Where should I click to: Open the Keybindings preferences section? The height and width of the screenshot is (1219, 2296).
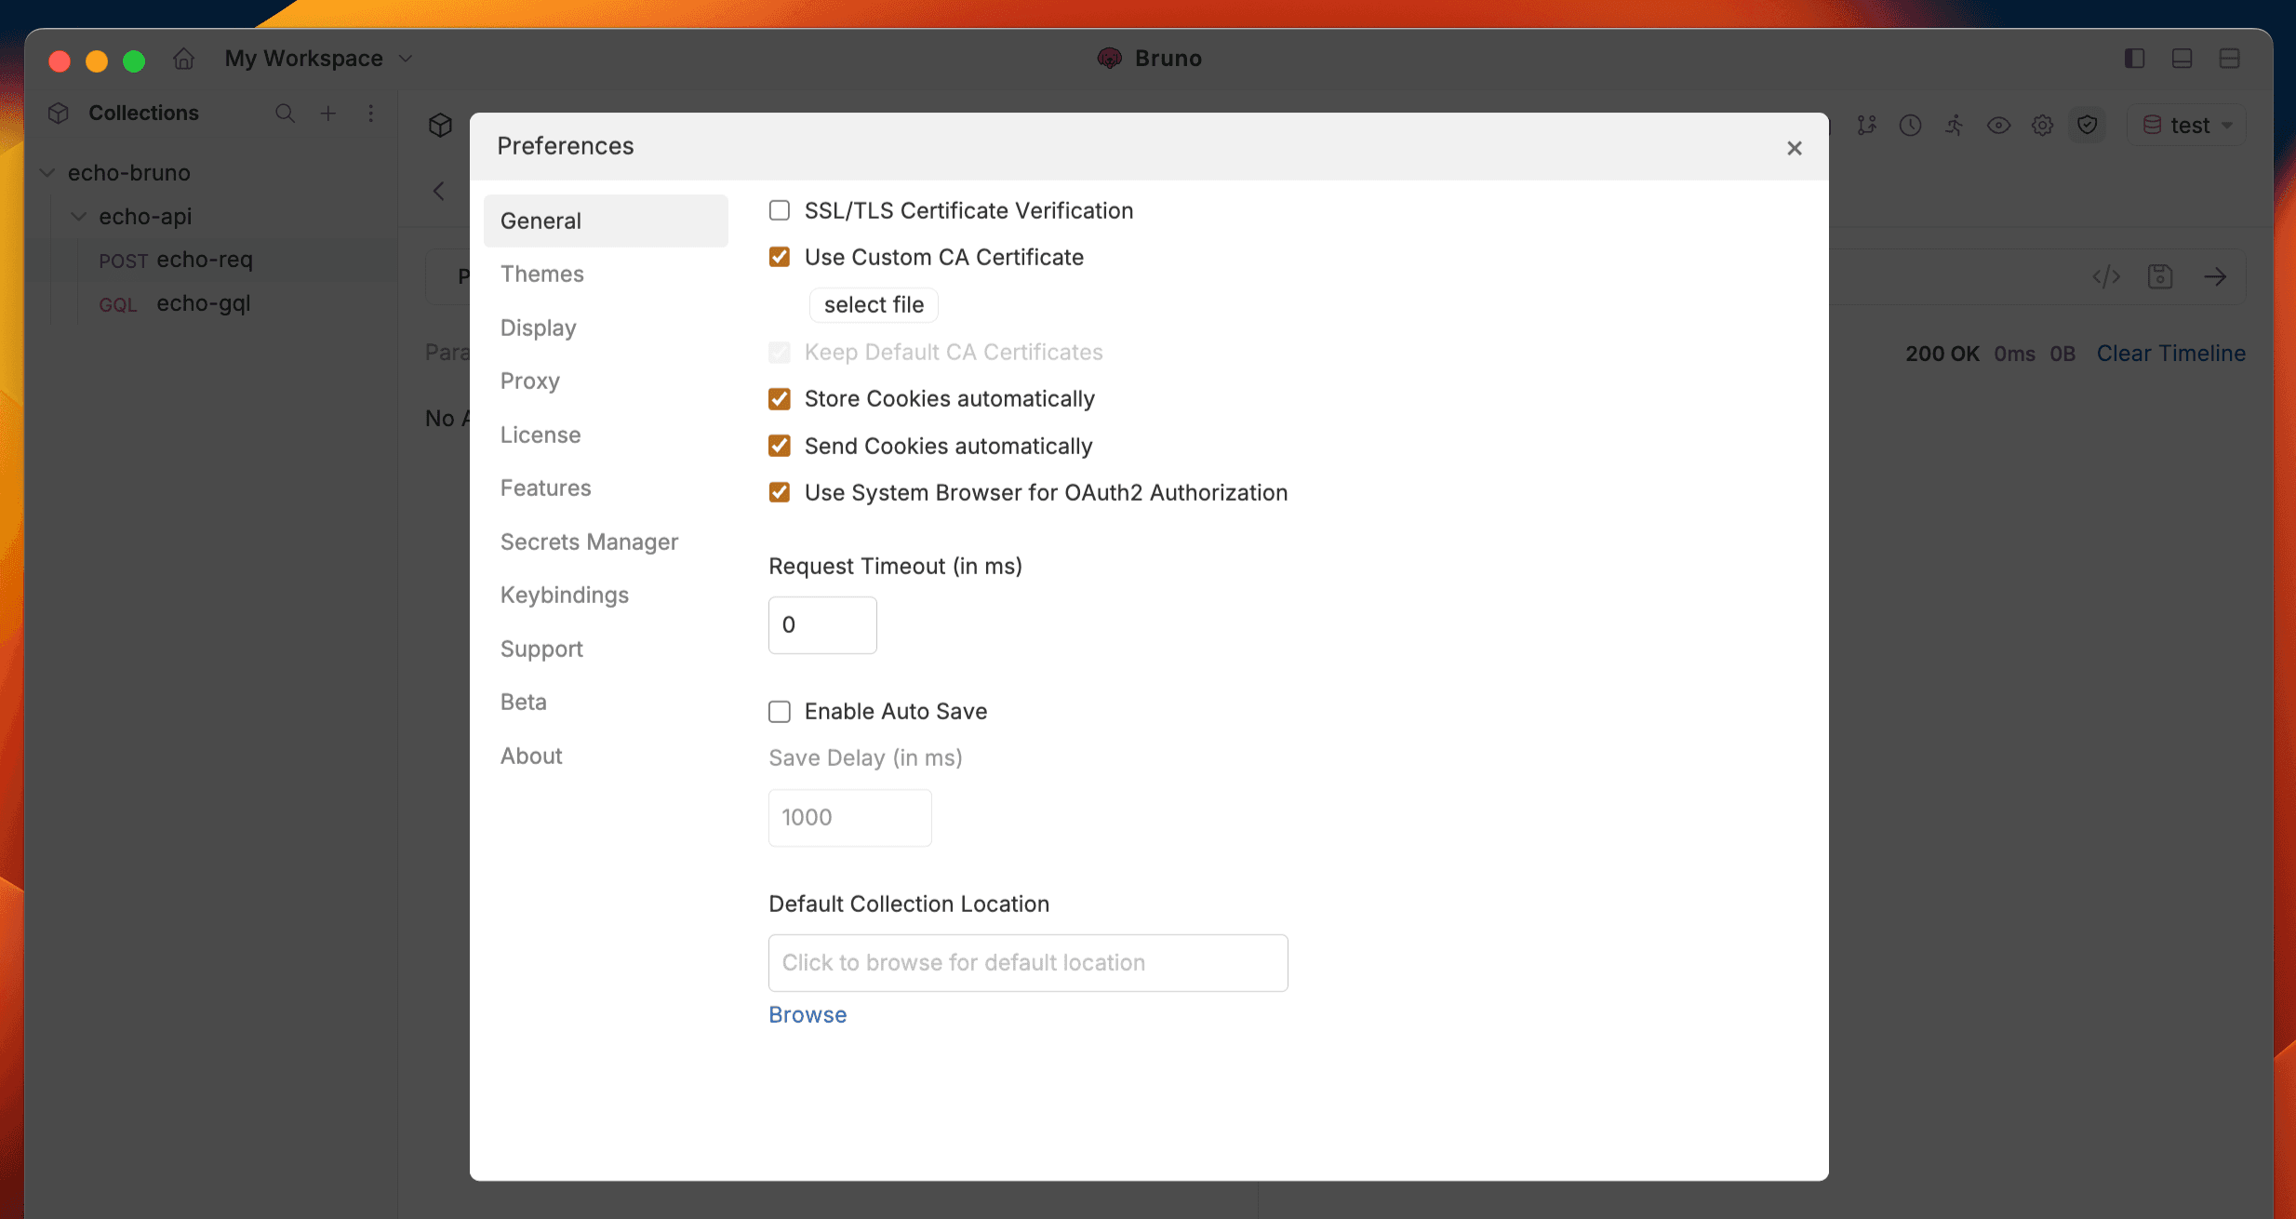coord(565,595)
